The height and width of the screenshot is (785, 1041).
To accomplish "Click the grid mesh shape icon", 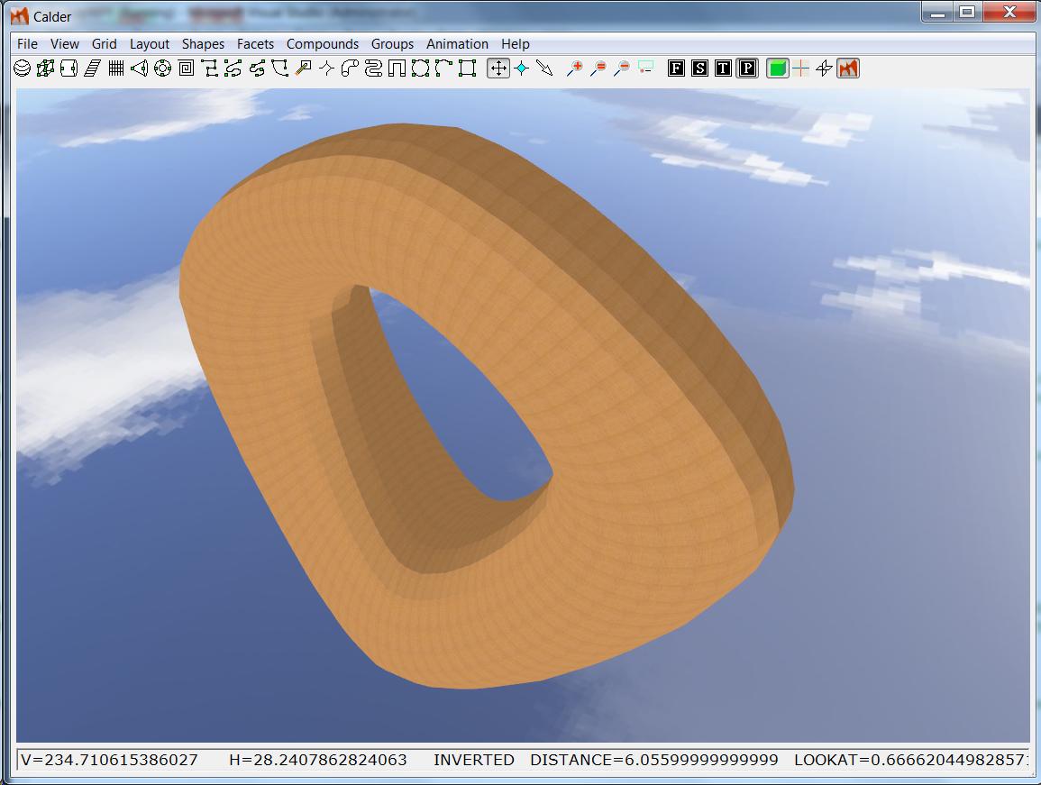I will click(x=116, y=68).
